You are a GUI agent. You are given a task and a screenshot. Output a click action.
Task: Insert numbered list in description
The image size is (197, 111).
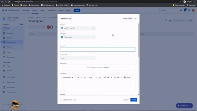100,77
